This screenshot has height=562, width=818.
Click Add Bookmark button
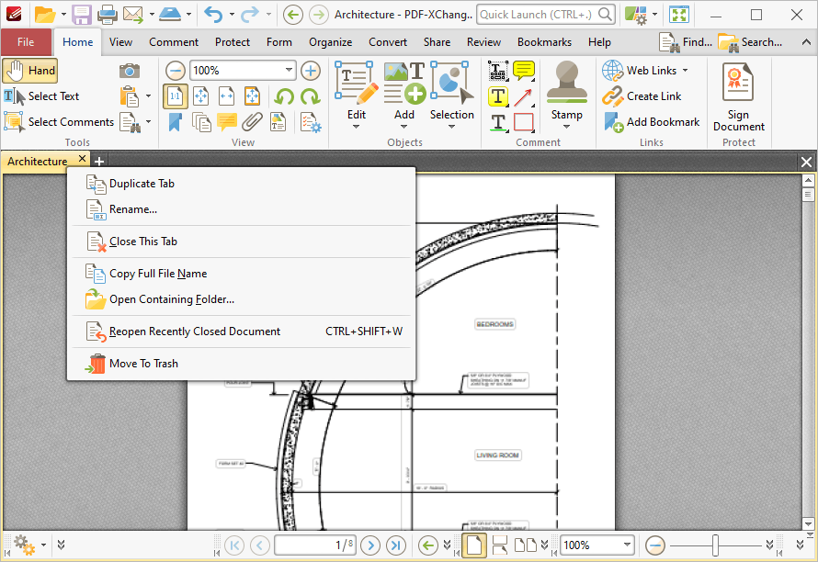pos(652,122)
